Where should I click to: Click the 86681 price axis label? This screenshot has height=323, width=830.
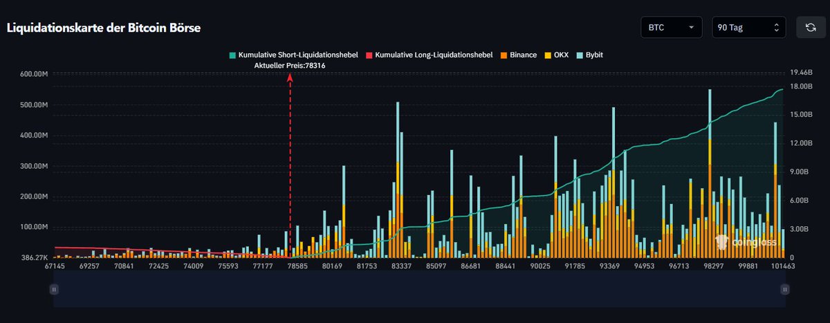tap(471, 266)
